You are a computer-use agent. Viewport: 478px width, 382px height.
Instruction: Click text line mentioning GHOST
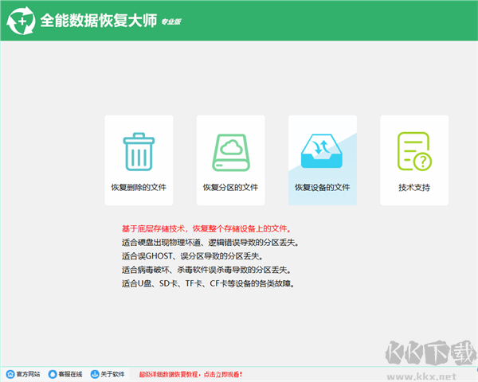pyautogui.click(x=193, y=256)
